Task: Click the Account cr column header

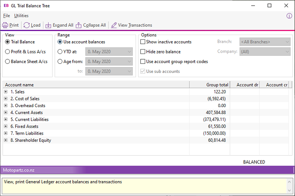Action: (x=274, y=85)
